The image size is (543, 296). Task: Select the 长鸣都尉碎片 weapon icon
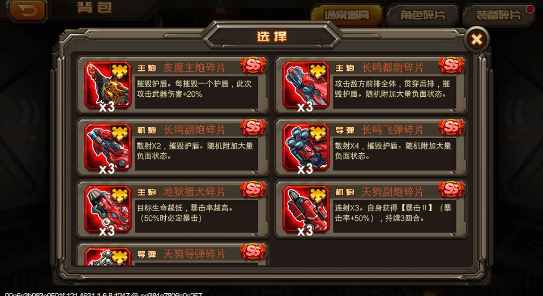point(306,85)
